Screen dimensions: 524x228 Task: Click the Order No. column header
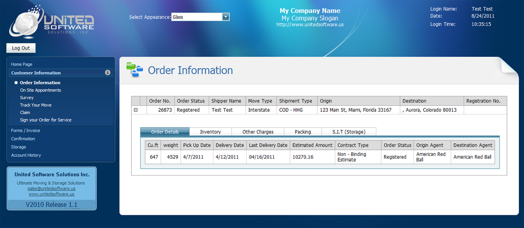coord(160,101)
